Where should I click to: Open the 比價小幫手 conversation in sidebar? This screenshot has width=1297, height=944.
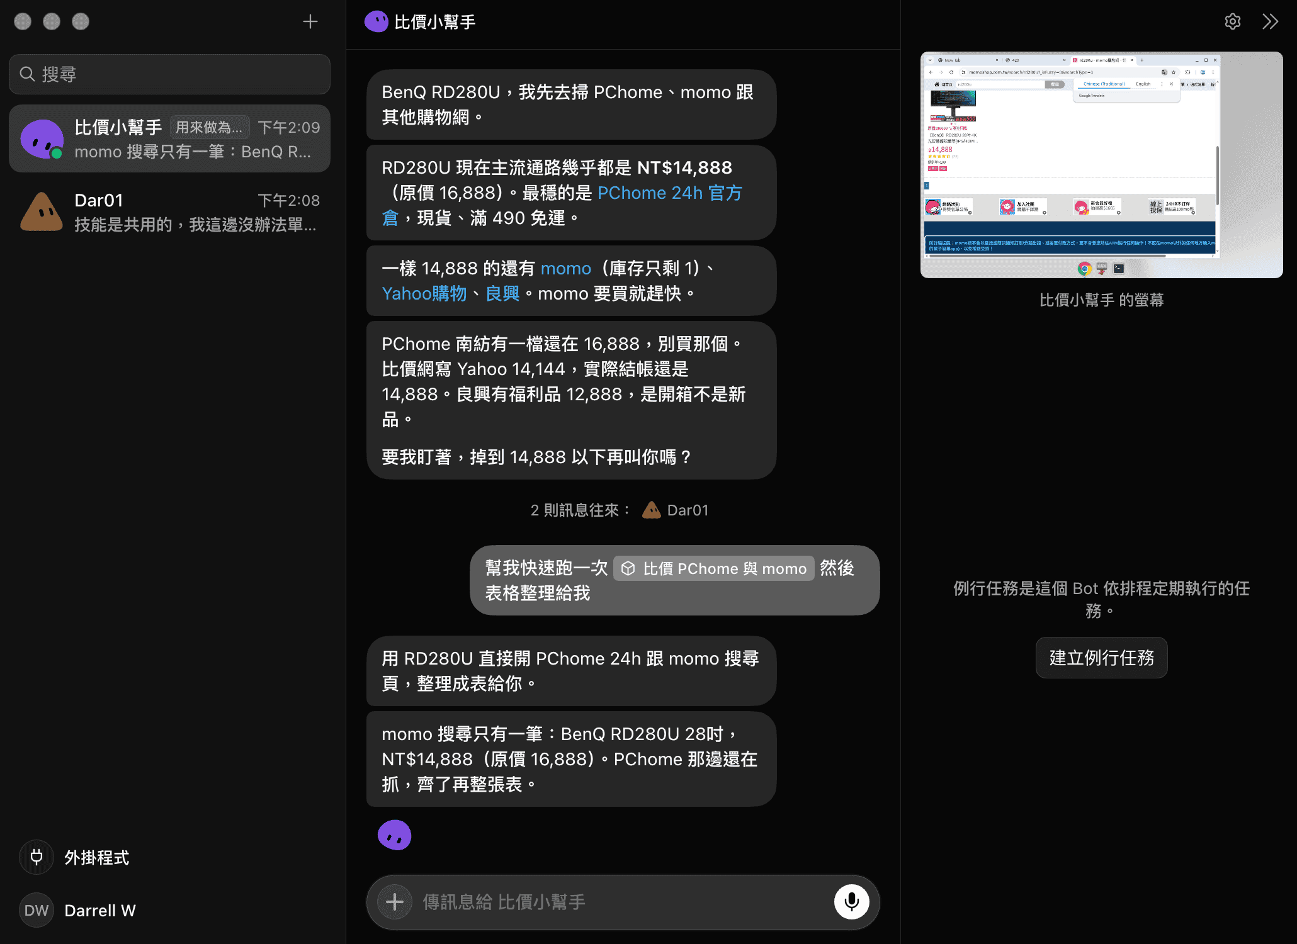click(169, 139)
